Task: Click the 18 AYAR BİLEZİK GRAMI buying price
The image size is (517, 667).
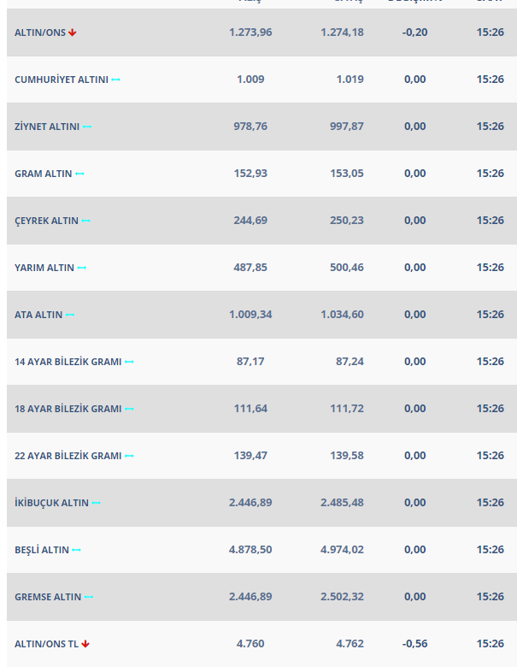Action: (x=250, y=409)
